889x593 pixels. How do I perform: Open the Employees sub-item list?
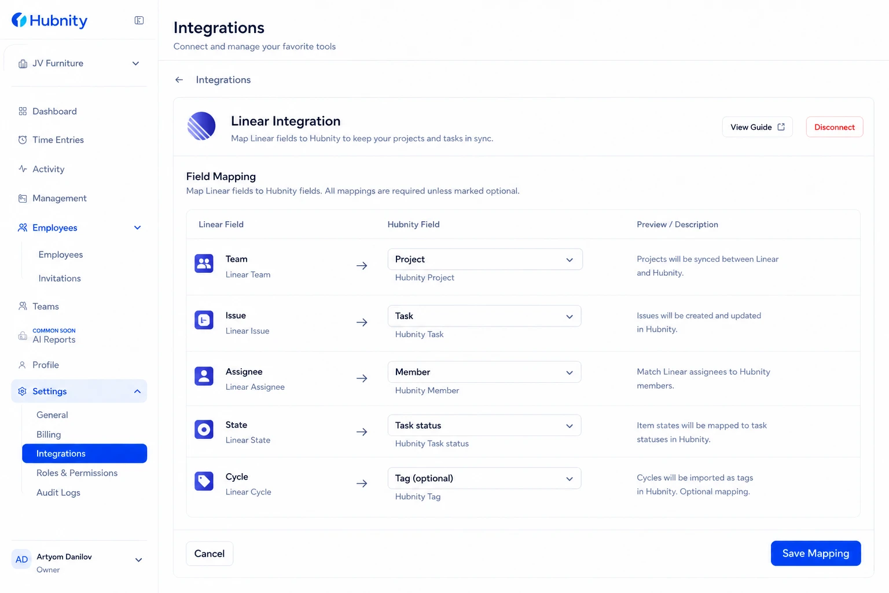point(61,255)
